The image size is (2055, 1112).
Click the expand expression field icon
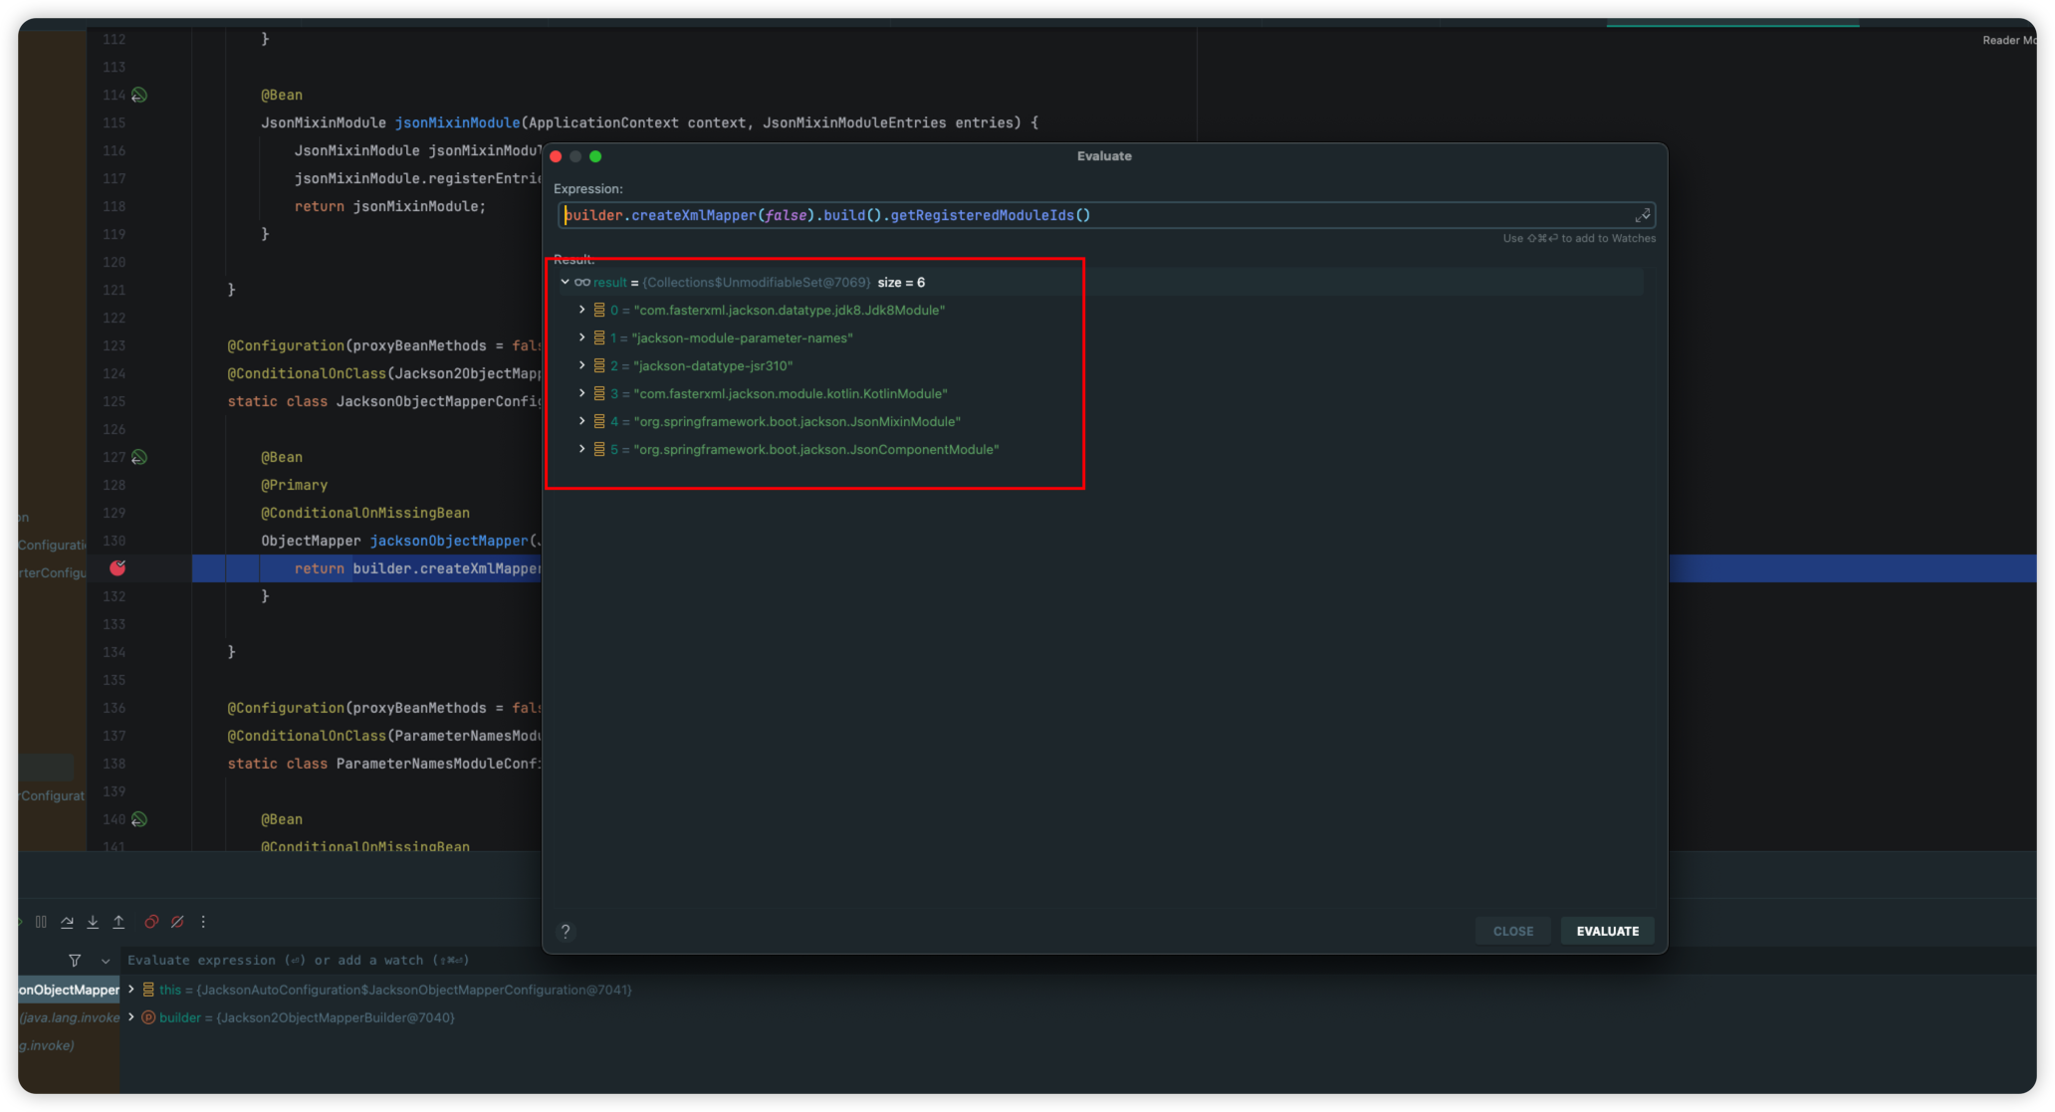pos(1642,216)
